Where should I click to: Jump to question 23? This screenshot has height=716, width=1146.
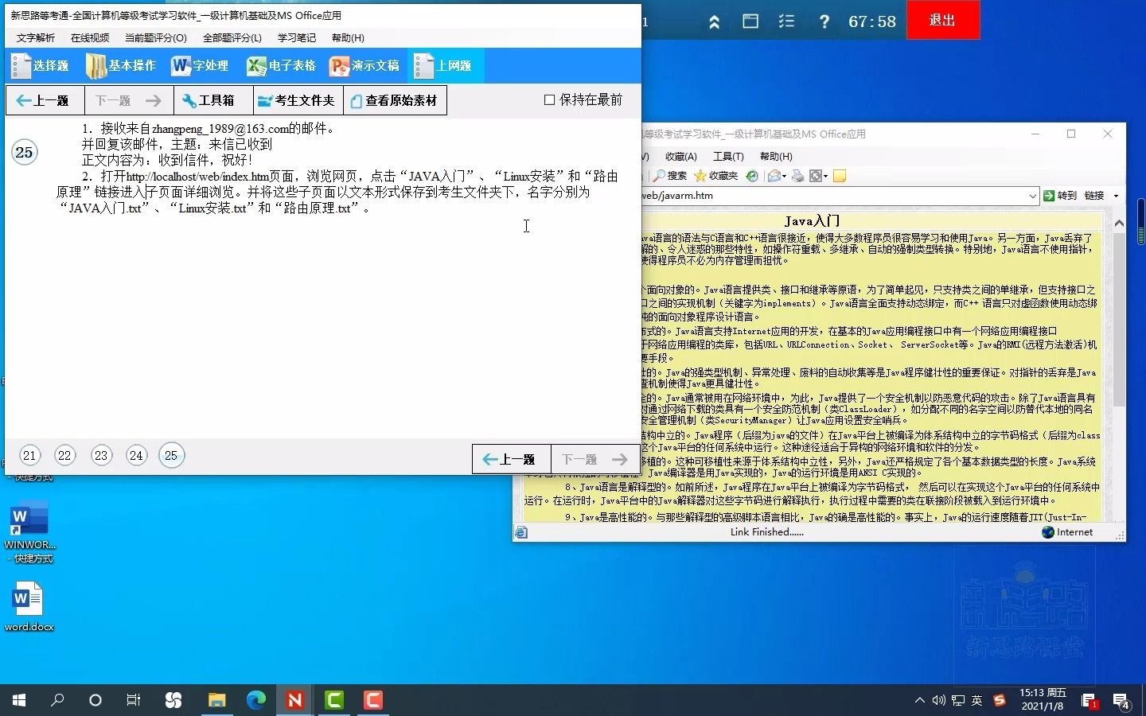coord(101,456)
